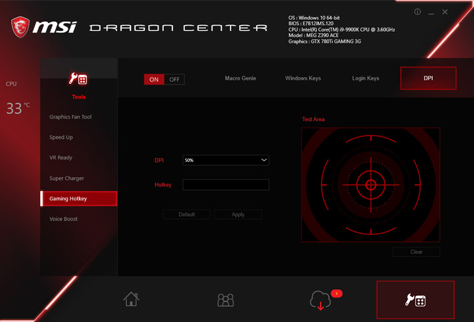The image size is (474, 322).
Task: Click the crosshair target in Test Area
Action: [371, 184]
